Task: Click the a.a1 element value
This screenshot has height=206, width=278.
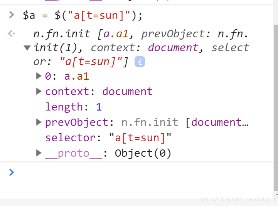Action: coord(76,76)
